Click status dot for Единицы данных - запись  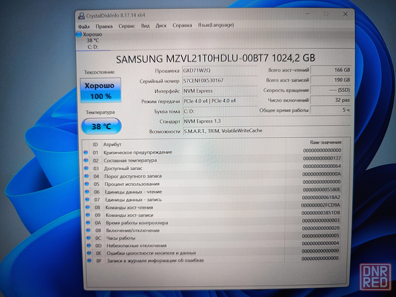(88, 199)
